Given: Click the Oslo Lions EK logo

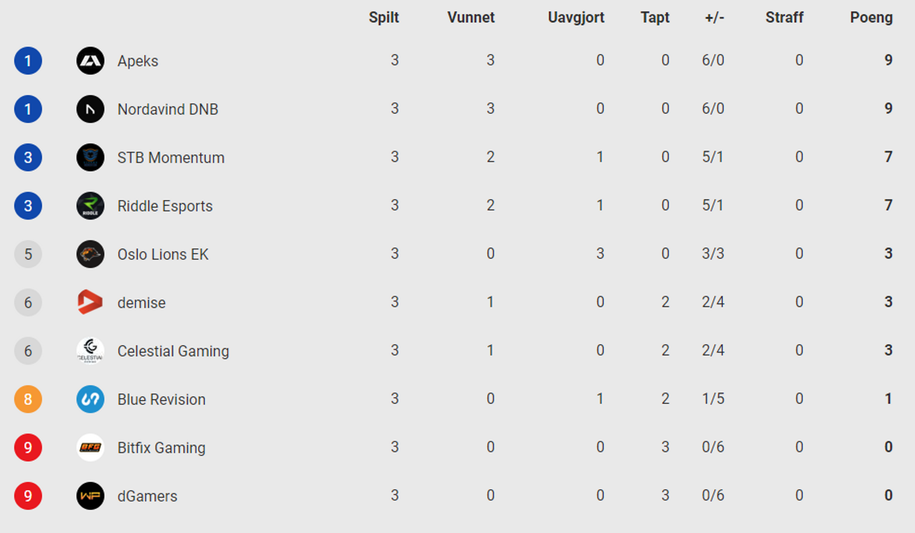Looking at the screenshot, I should (90, 254).
